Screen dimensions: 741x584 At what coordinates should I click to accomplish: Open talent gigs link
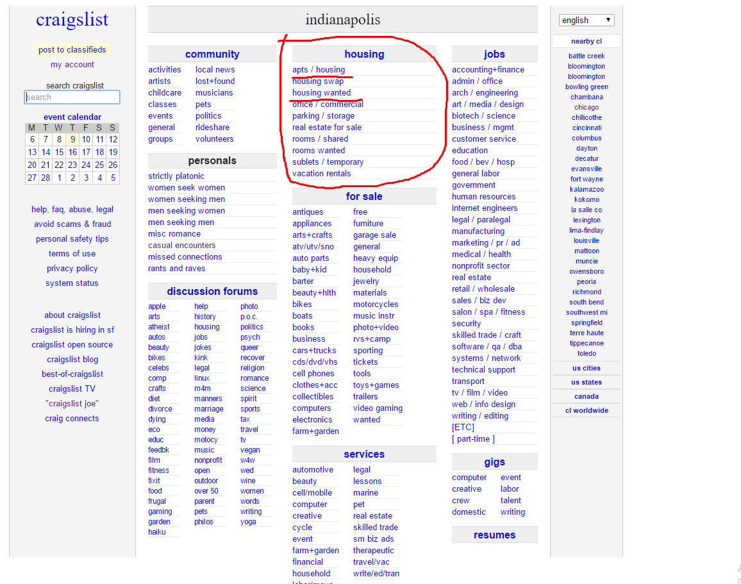[x=511, y=501]
